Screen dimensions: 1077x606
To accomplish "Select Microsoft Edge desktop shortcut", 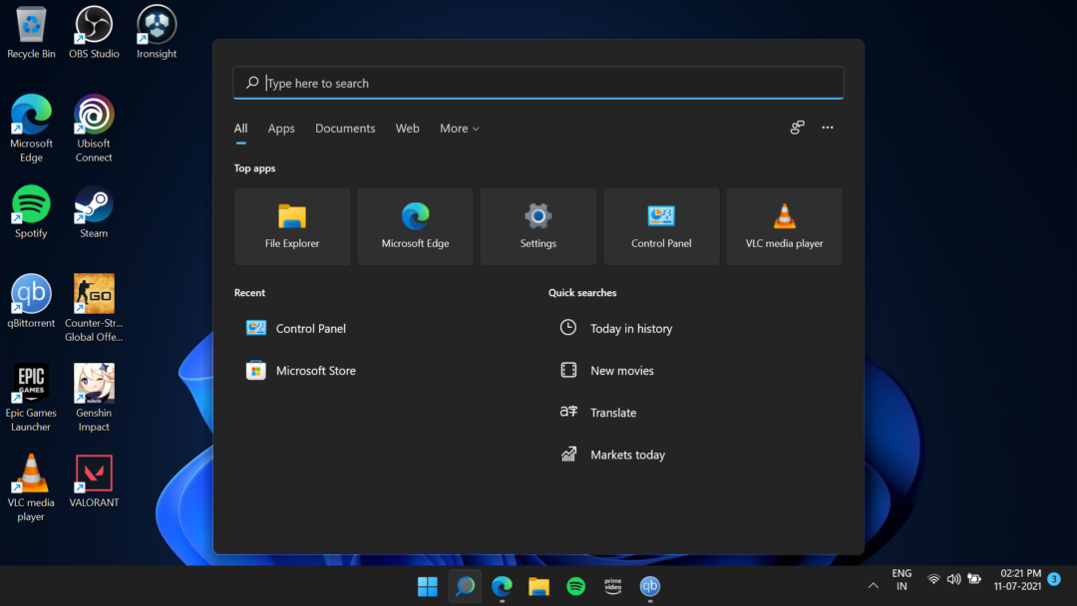I will pos(31,129).
